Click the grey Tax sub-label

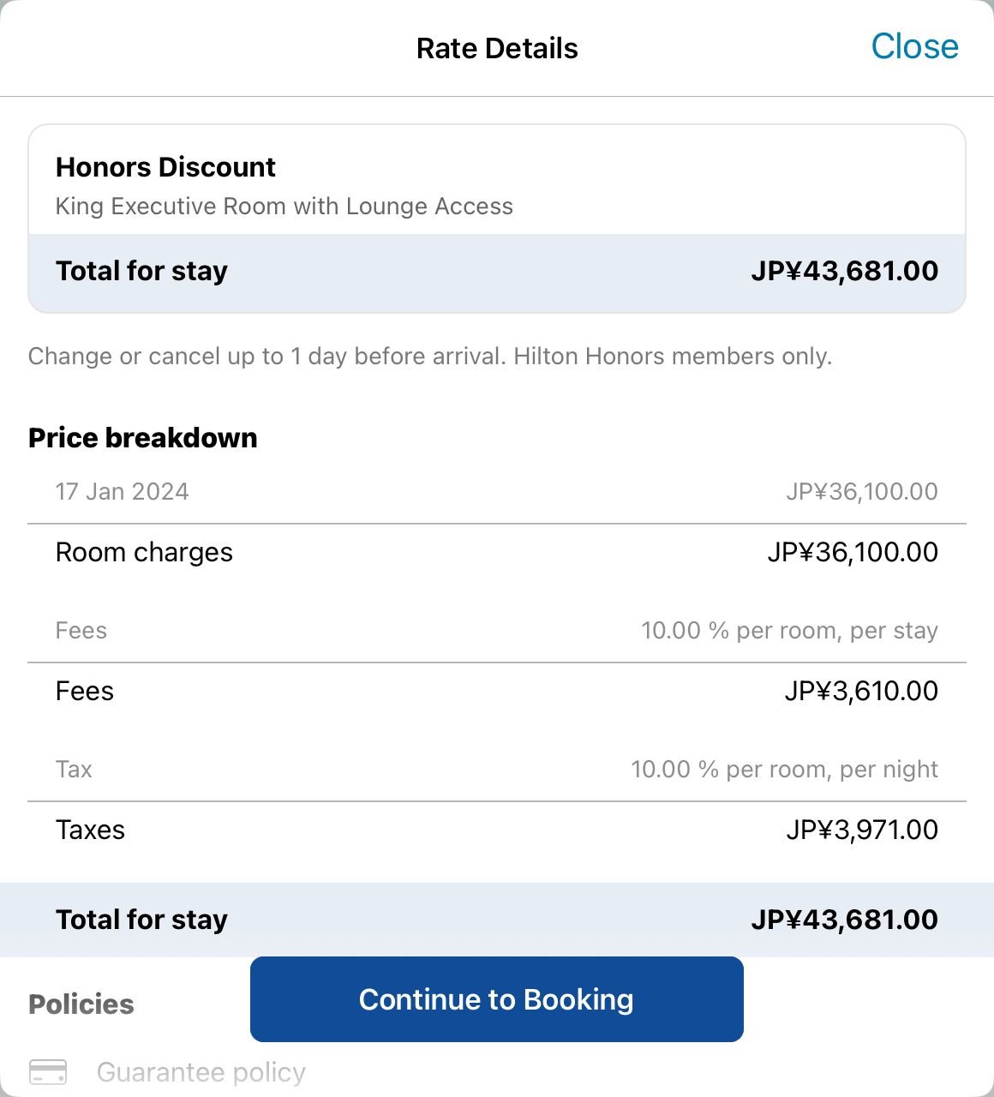(x=74, y=770)
